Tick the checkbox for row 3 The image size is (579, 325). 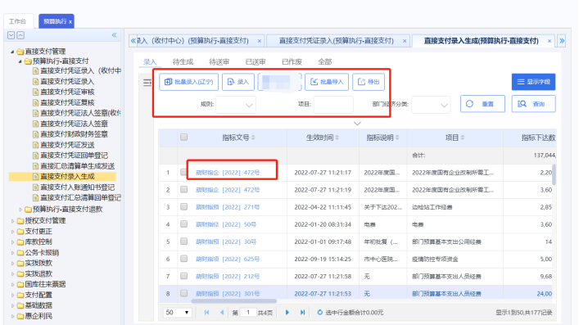pos(184,207)
